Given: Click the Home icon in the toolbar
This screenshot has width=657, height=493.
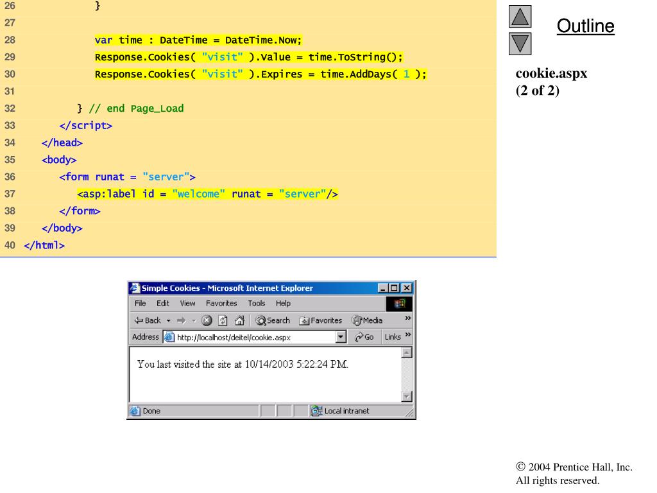Looking at the screenshot, I should pos(240,321).
